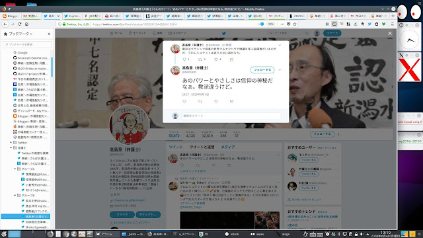
Task: Reply to the main tweet in popup
Action: (184, 101)
